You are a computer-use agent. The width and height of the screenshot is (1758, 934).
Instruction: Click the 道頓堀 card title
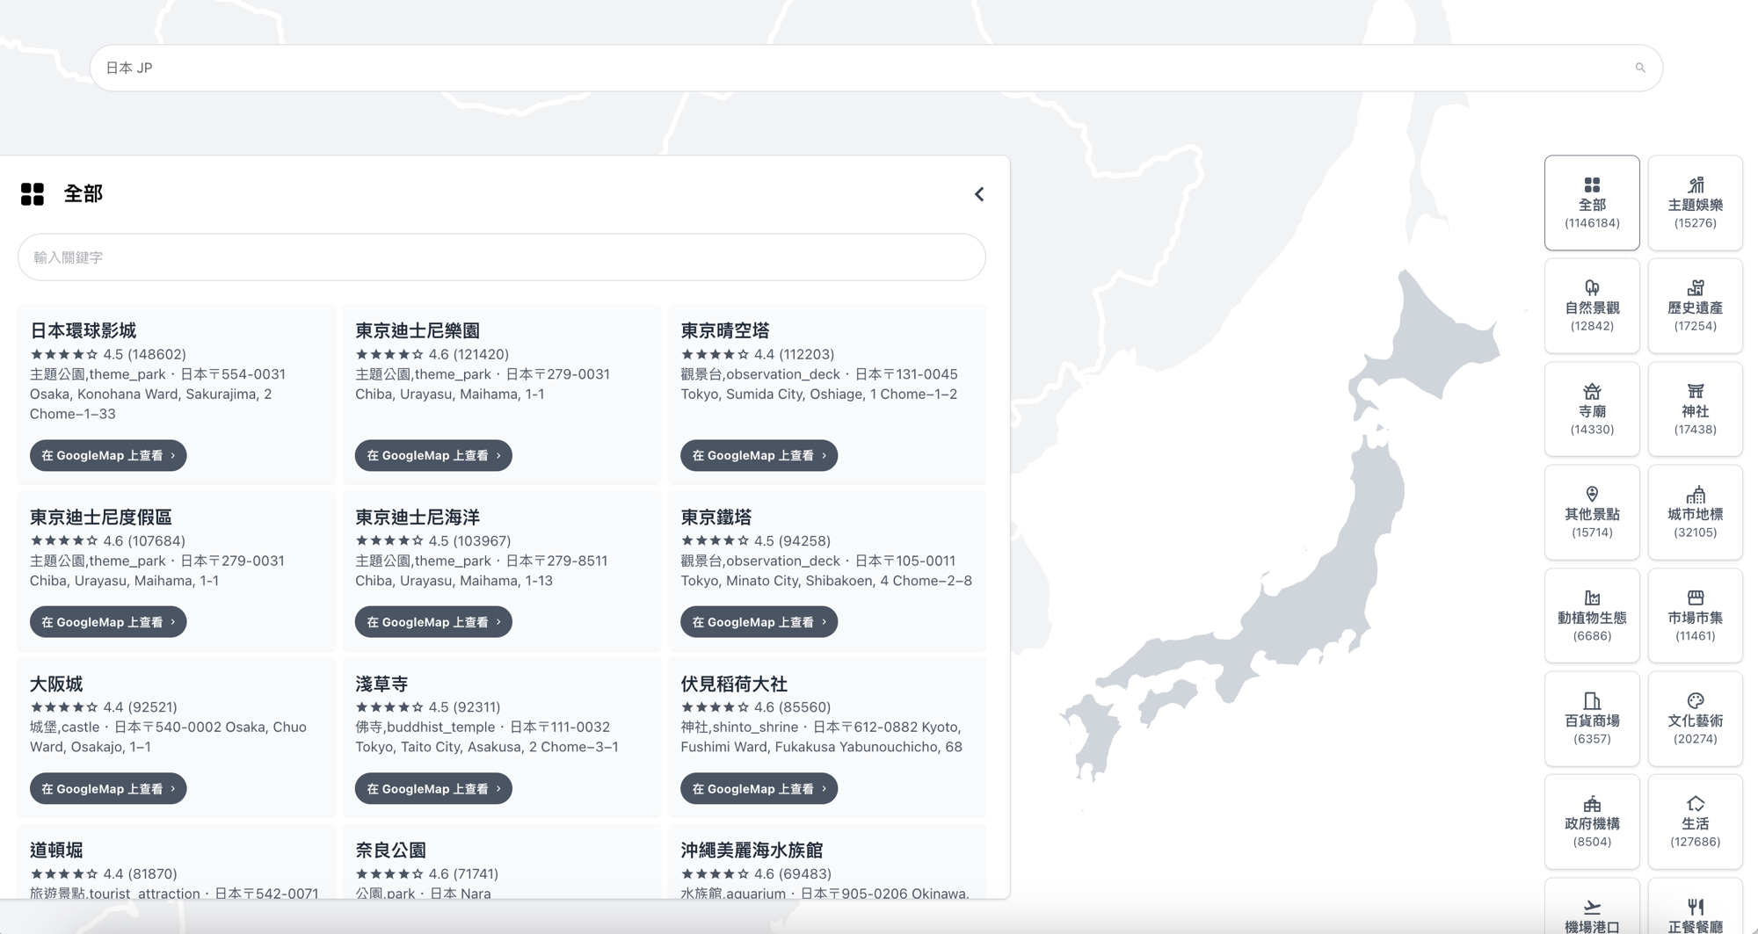(x=56, y=850)
